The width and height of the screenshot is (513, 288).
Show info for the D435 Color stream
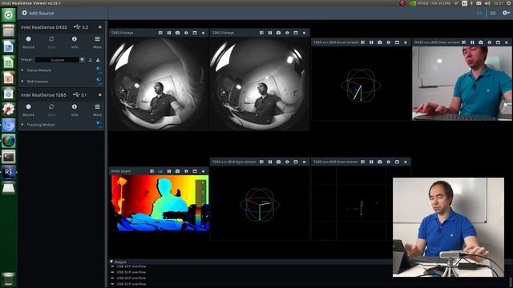point(490,42)
